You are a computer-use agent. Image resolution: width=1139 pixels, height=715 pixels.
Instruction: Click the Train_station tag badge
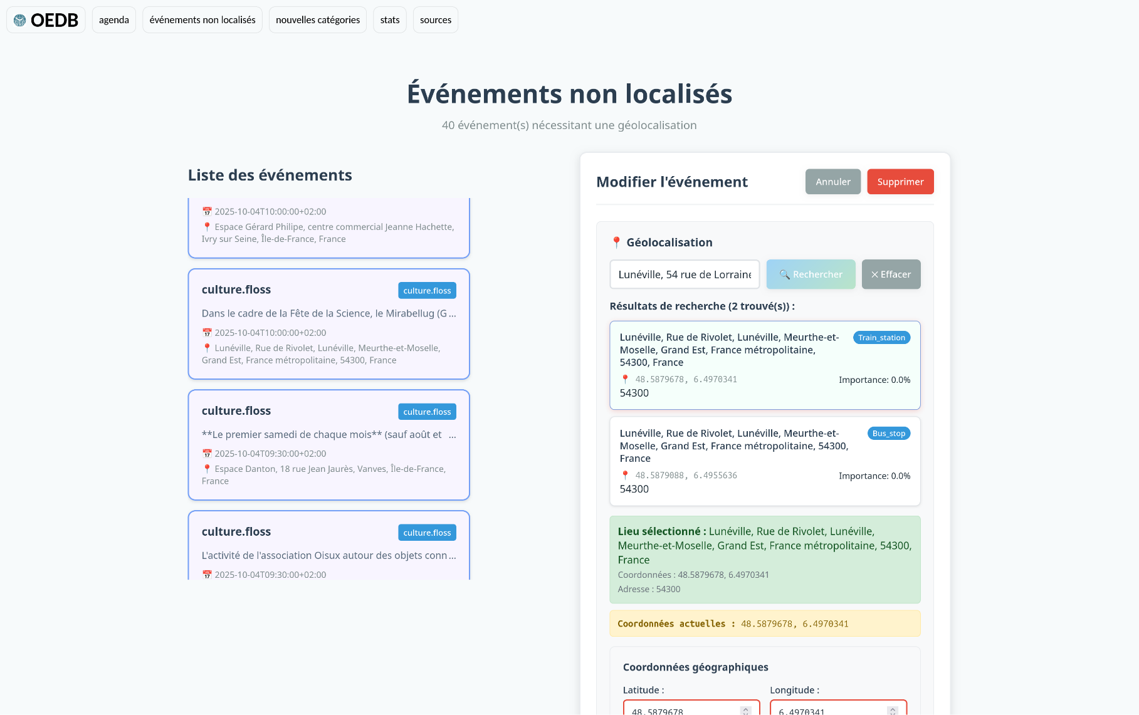tap(881, 338)
